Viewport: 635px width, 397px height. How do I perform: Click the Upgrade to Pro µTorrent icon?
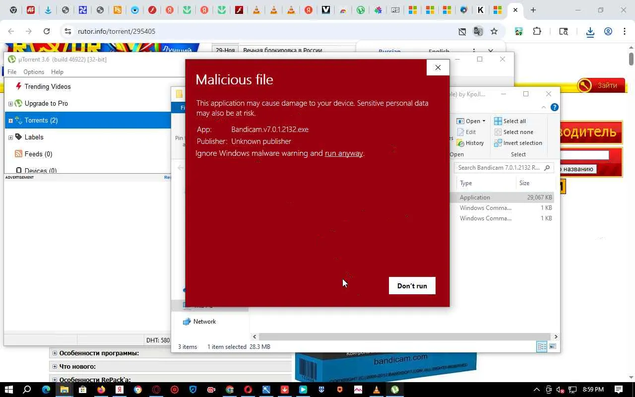[x=19, y=103]
